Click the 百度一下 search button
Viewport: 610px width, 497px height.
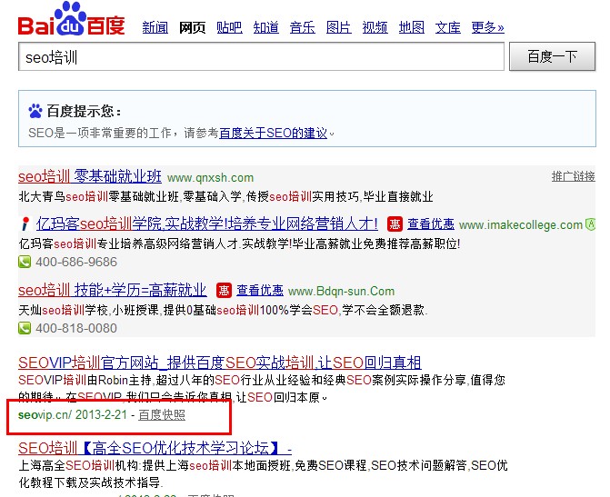(x=553, y=56)
